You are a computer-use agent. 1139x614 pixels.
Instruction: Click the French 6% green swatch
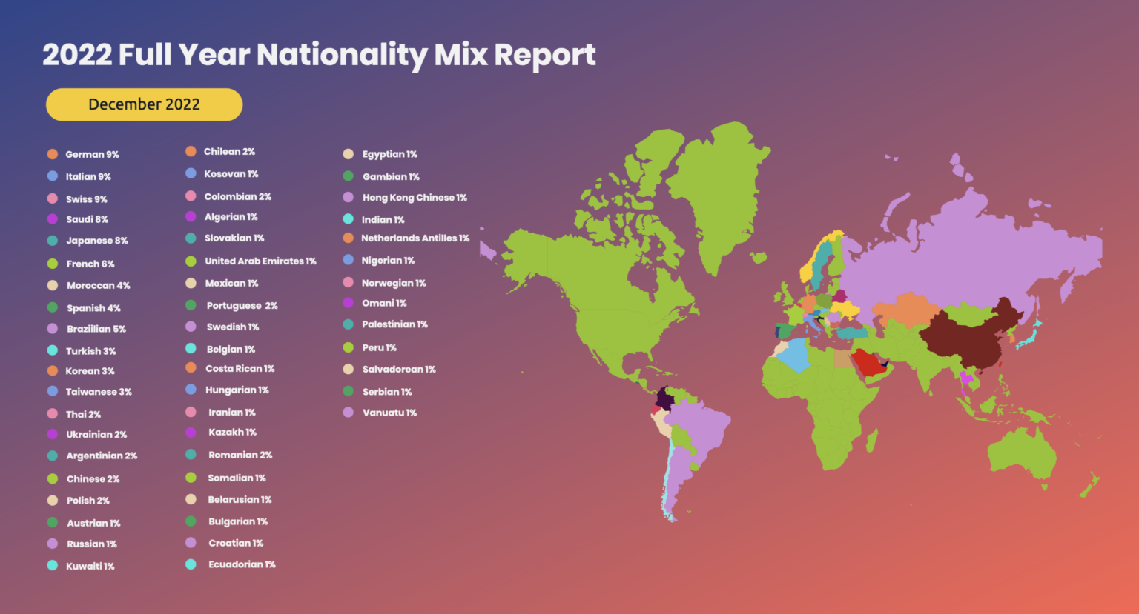point(53,263)
